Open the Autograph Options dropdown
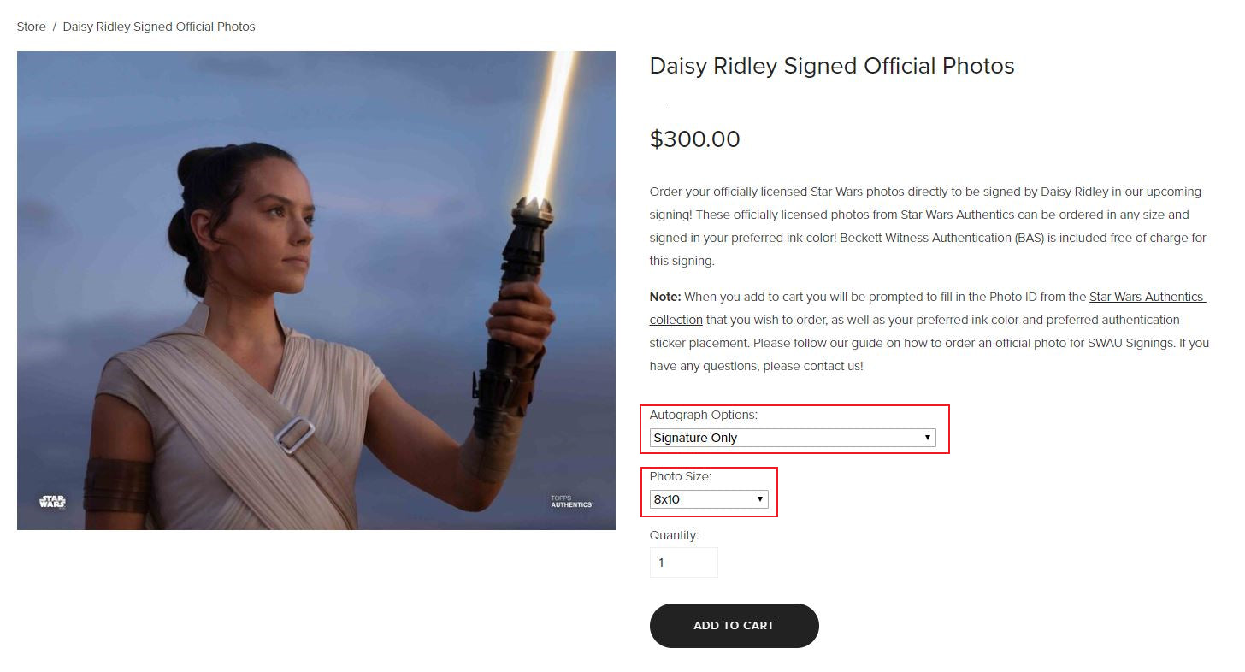1245x672 pixels. click(x=792, y=438)
